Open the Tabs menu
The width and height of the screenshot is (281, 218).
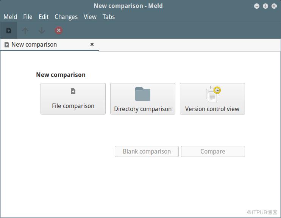point(109,17)
